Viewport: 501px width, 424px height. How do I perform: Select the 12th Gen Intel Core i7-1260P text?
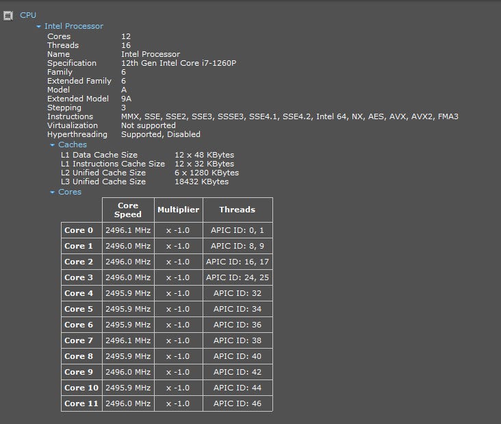(x=179, y=63)
